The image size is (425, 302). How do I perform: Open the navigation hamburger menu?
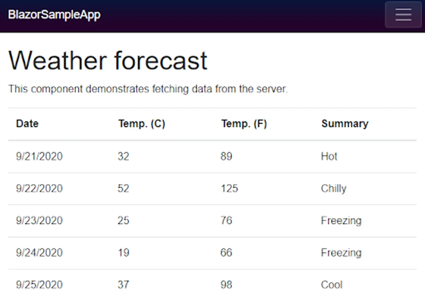click(x=403, y=14)
